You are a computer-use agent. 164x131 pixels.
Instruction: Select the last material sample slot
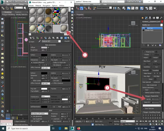click(64, 28)
